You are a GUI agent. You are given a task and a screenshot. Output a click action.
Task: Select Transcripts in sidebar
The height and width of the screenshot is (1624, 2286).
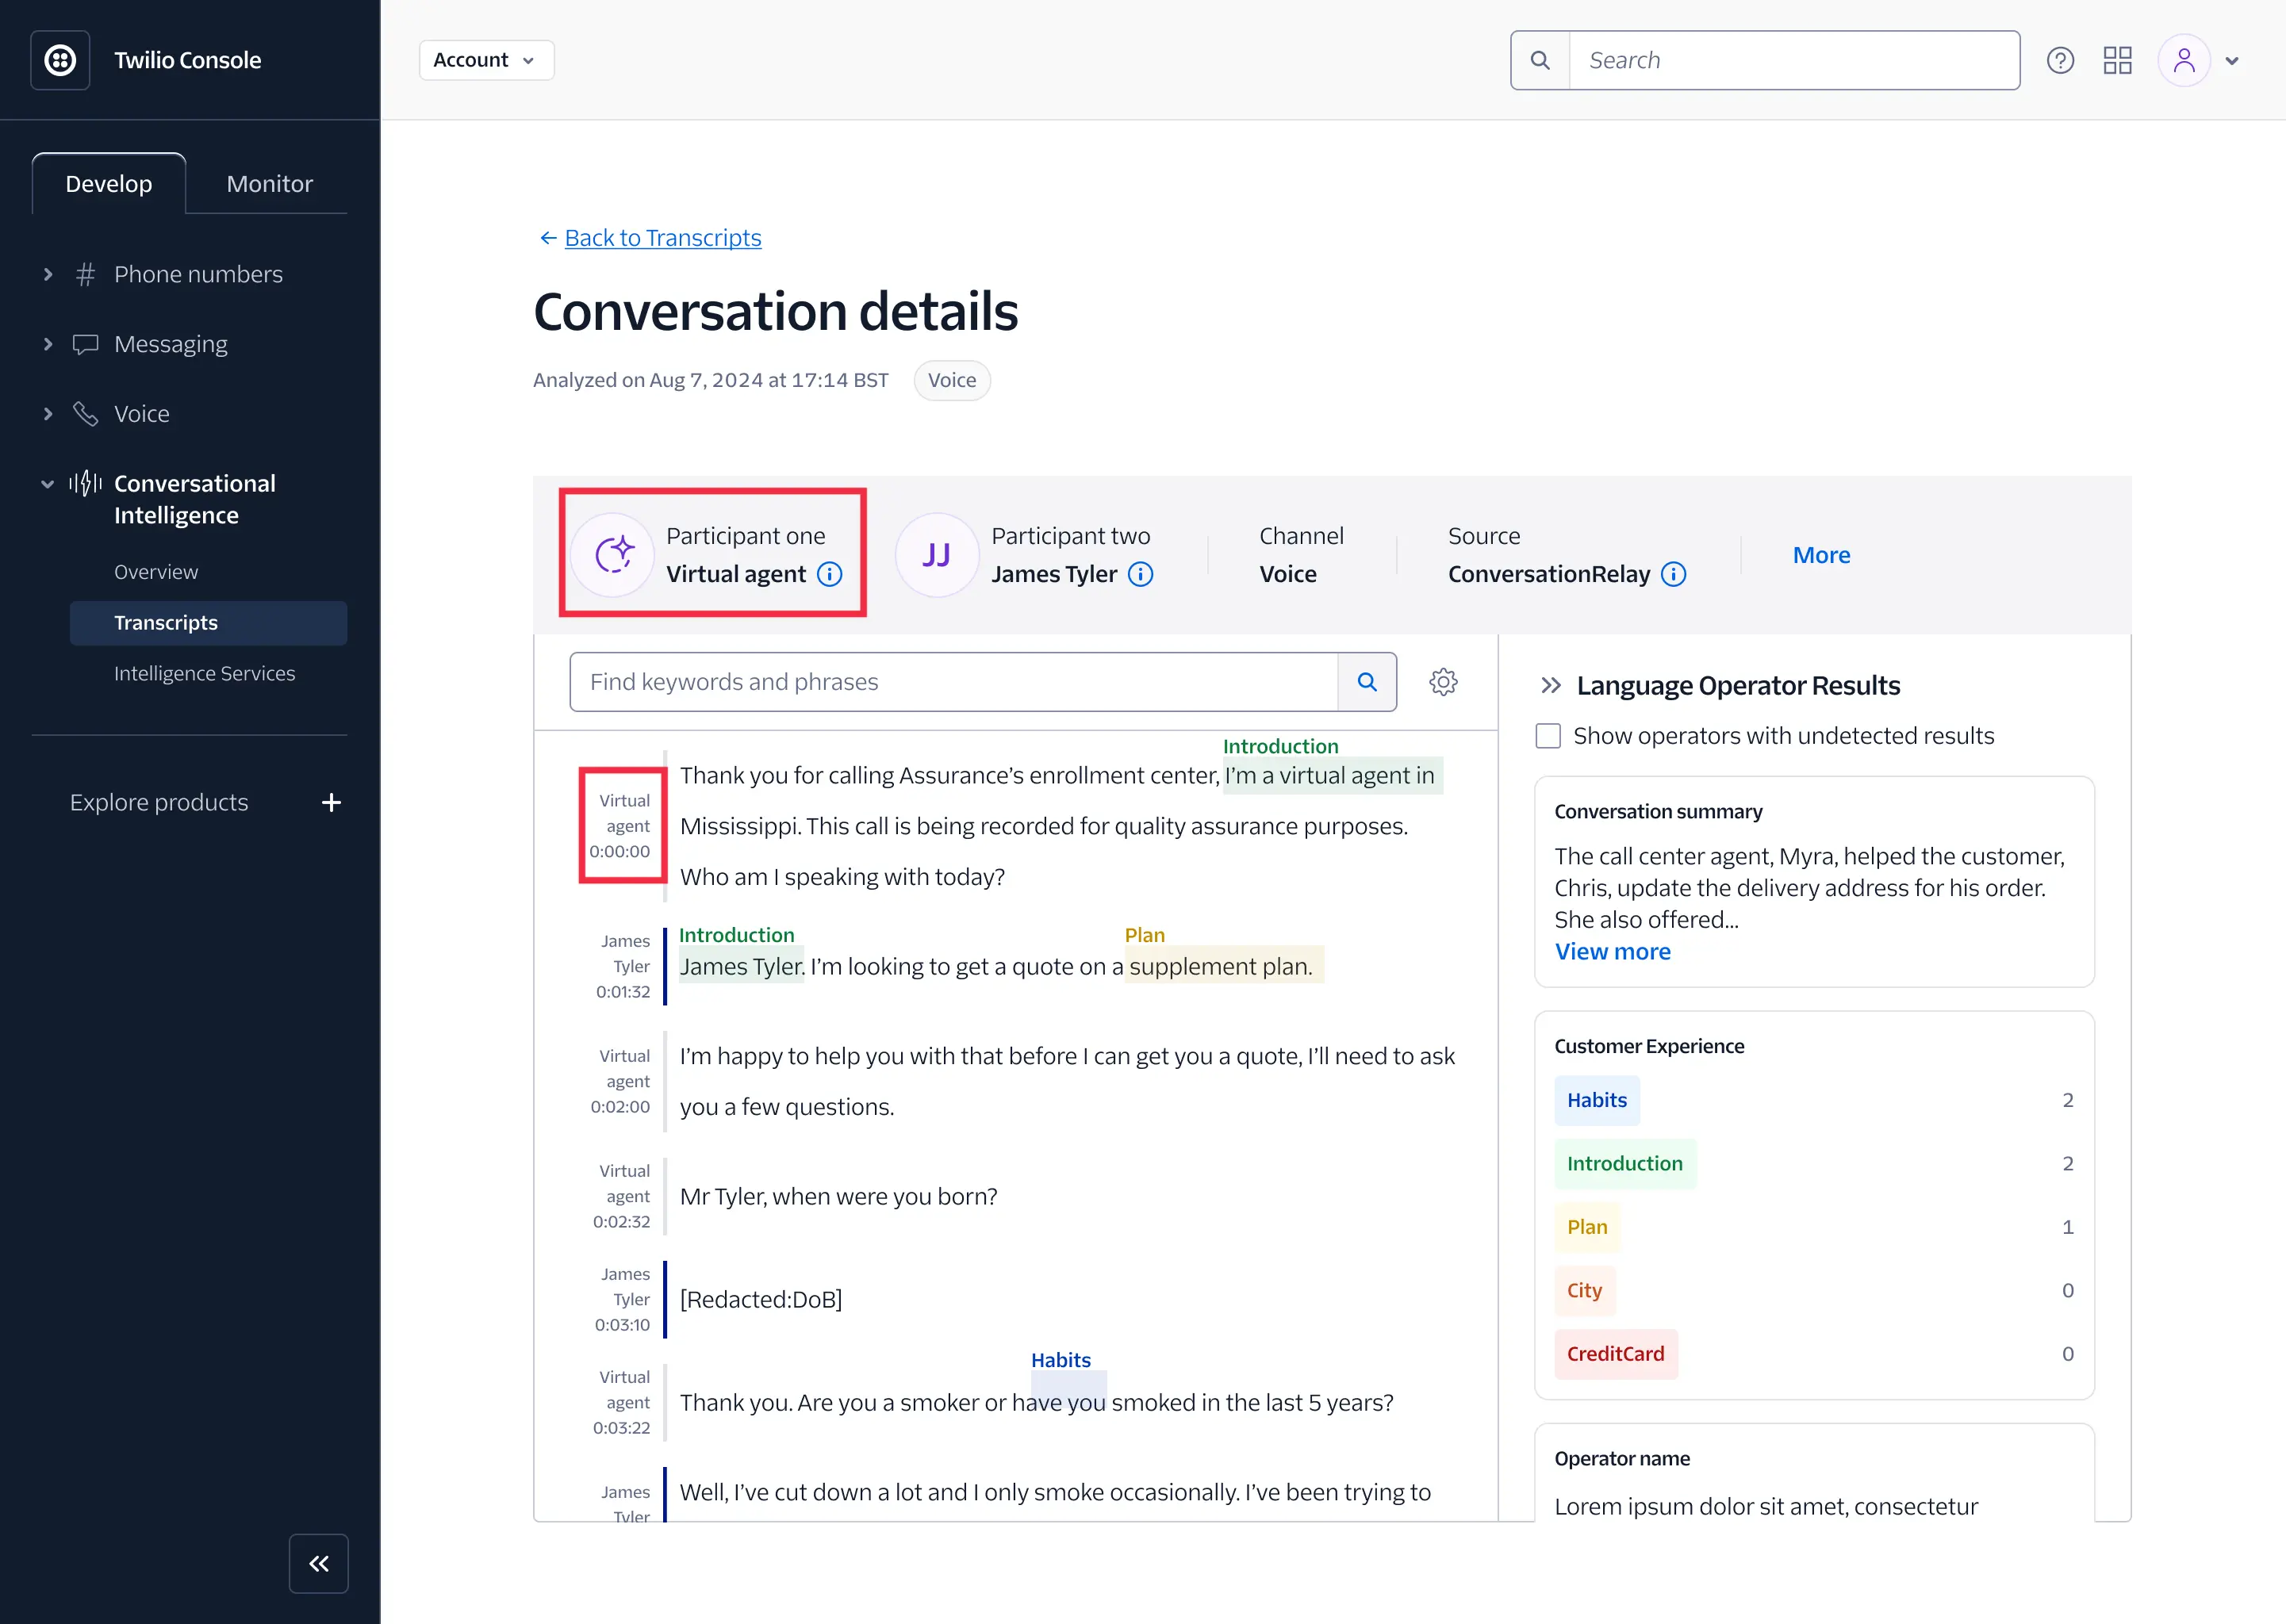(x=209, y=623)
